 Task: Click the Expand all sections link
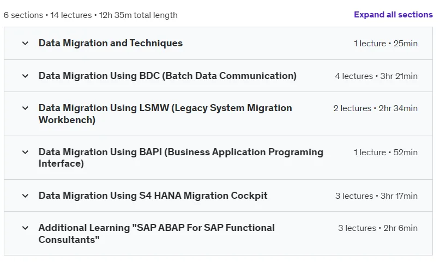point(393,15)
